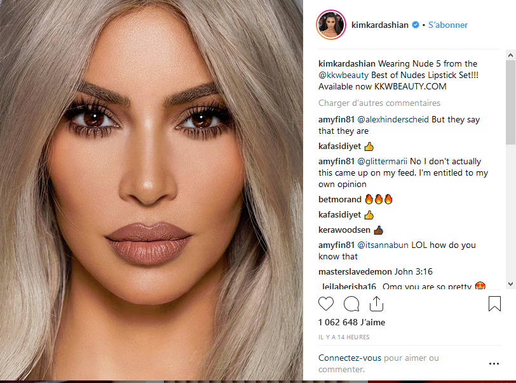View the 1 062 648 J'aime likes
This screenshot has height=383, width=516.
[351, 322]
